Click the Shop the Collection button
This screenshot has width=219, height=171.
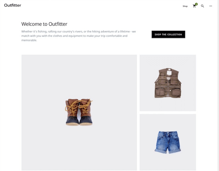pos(168,34)
